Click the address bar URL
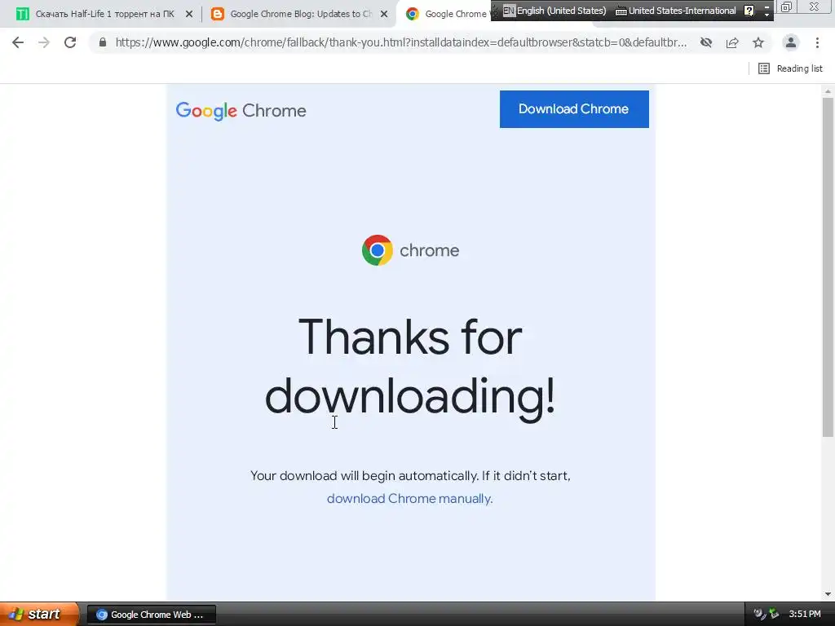This screenshot has height=626, width=835. click(401, 42)
